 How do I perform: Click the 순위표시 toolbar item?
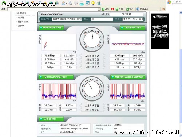142,9
